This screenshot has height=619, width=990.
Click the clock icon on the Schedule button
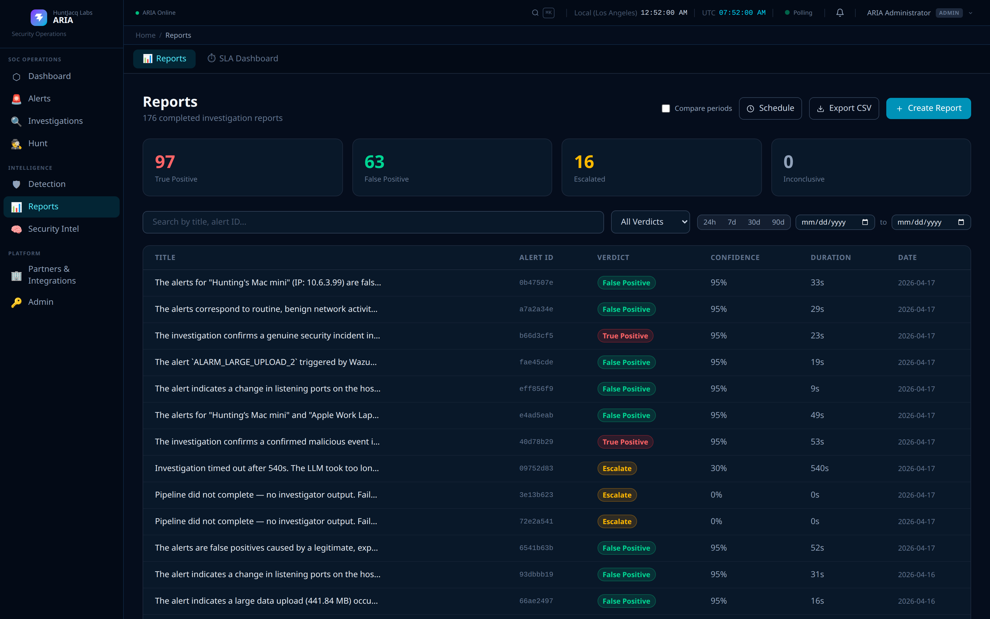[750, 108]
